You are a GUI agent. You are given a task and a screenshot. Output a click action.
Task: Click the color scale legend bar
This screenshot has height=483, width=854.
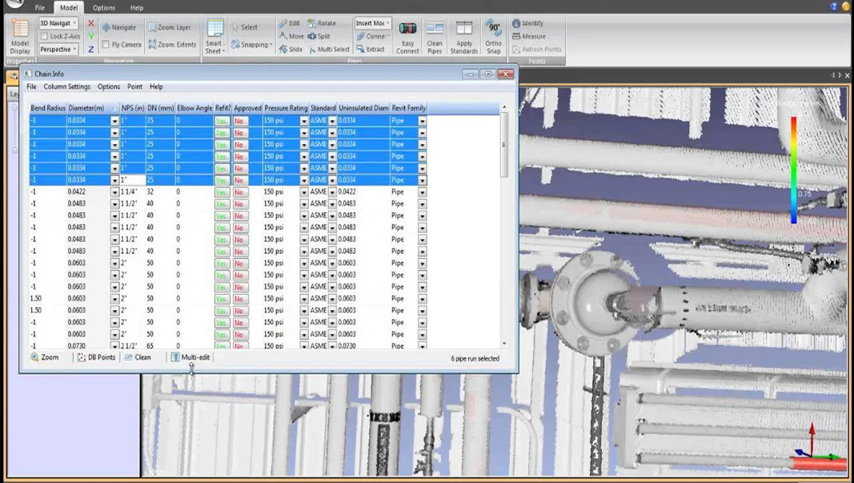pos(793,170)
